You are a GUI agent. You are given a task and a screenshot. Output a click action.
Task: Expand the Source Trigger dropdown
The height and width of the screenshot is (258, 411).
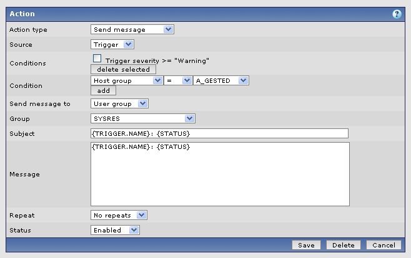112,44
